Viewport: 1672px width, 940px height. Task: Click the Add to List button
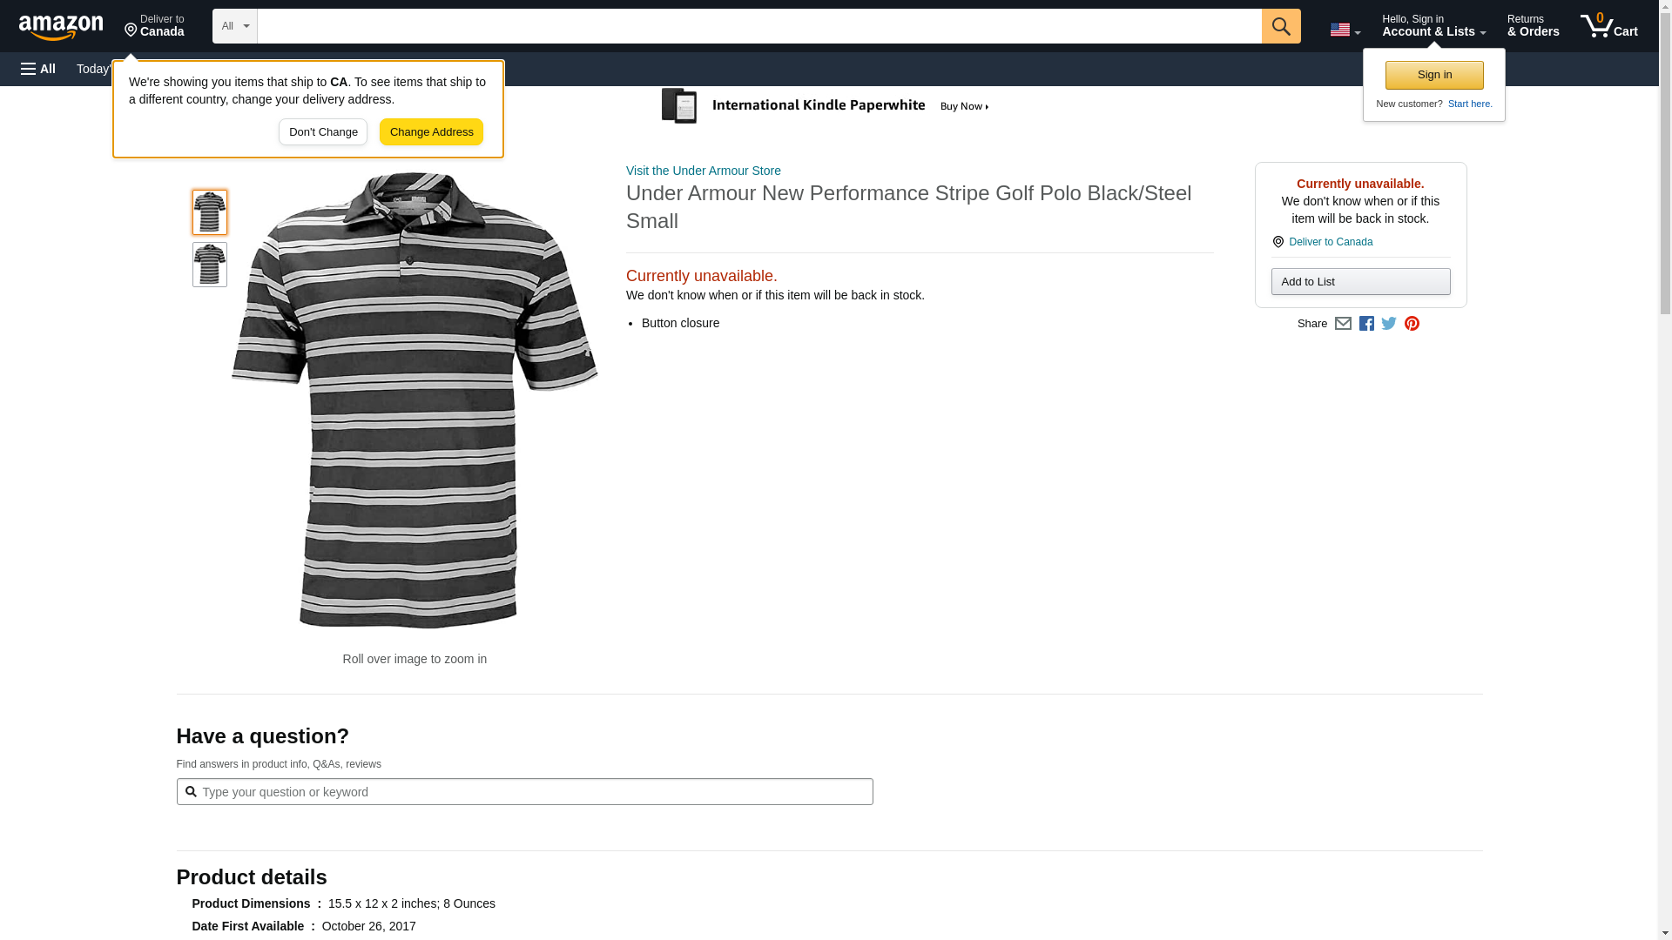click(x=1360, y=281)
